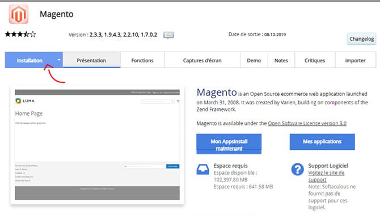Switch to the Présentation tab
380x215 pixels.
[91, 60]
